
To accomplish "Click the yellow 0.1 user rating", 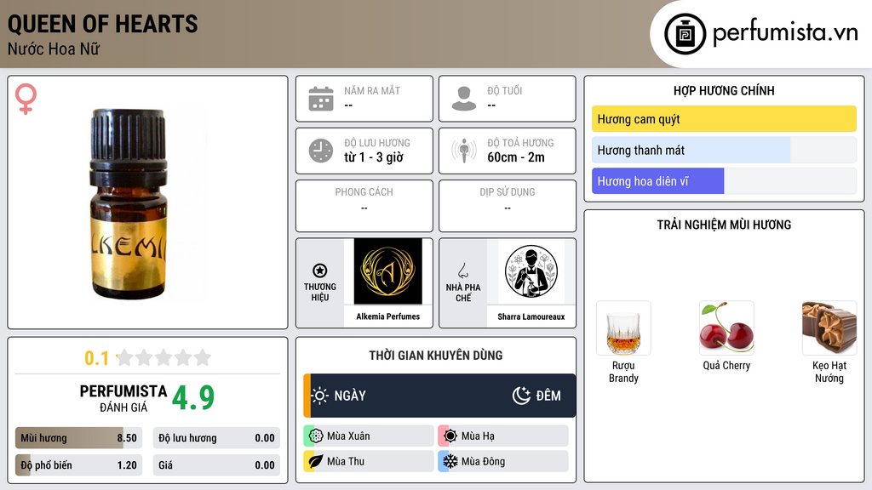I will pyautogui.click(x=97, y=358).
